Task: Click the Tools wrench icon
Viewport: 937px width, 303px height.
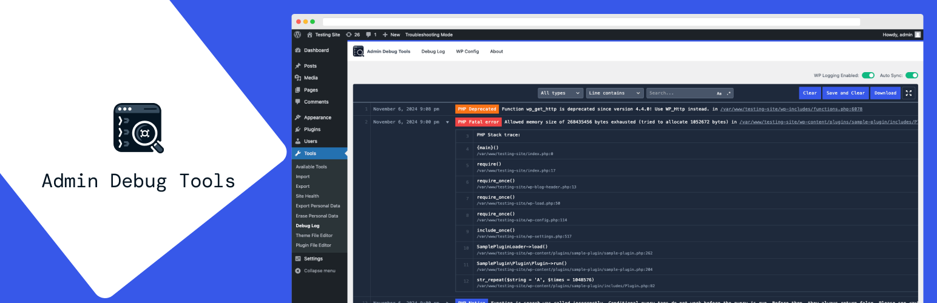Action: 298,153
